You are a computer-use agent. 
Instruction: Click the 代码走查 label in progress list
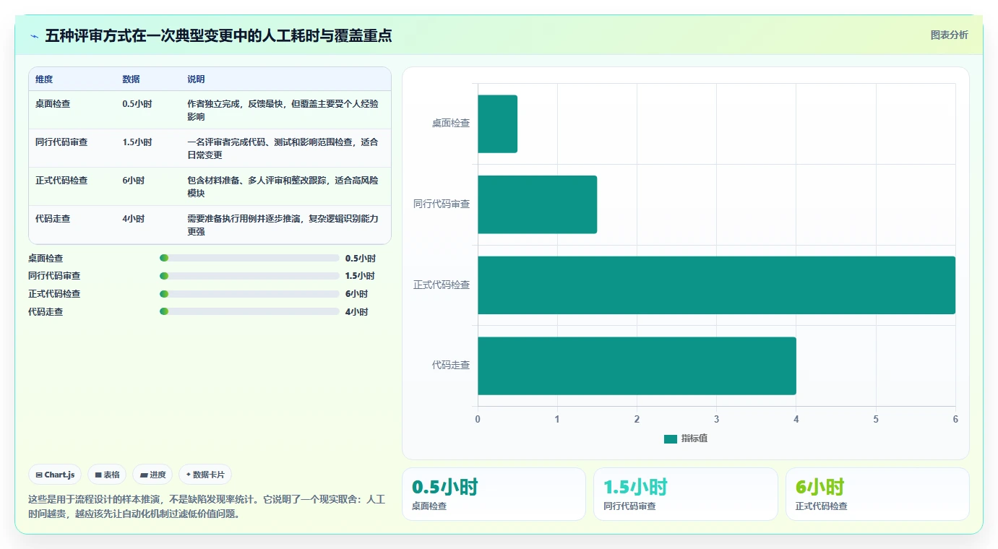(46, 312)
